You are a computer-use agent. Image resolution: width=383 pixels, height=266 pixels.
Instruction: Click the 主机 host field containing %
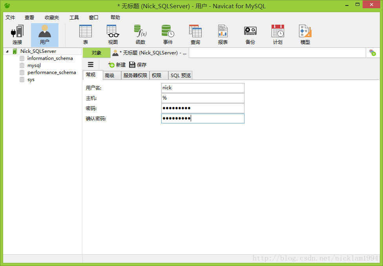tap(203, 98)
